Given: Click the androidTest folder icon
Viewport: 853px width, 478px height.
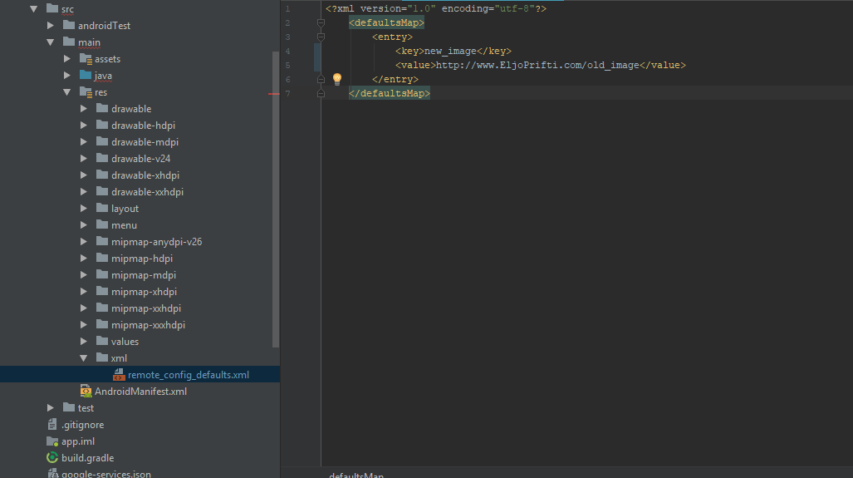Looking at the screenshot, I should tap(69, 25).
